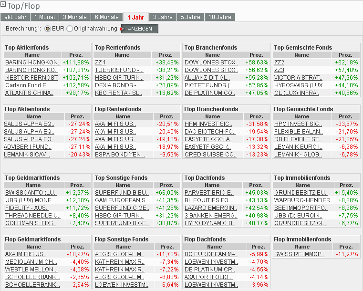Open the TUERKISFUND fund link

tap(119, 70)
